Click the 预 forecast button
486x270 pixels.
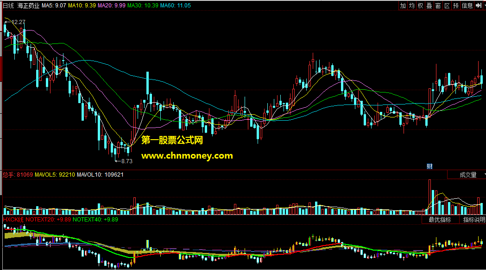coord(455,6)
